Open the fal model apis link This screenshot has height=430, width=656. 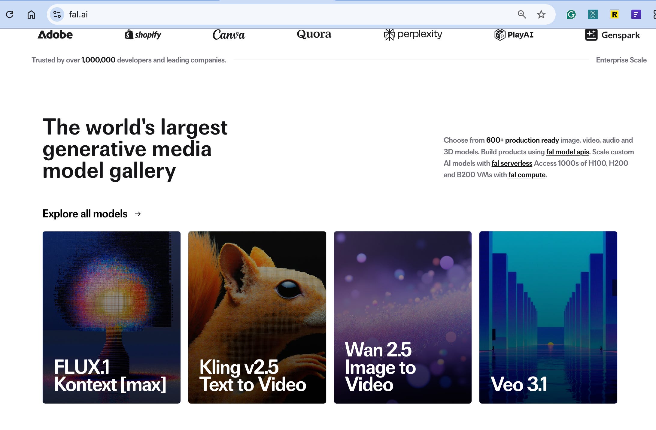(x=567, y=152)
